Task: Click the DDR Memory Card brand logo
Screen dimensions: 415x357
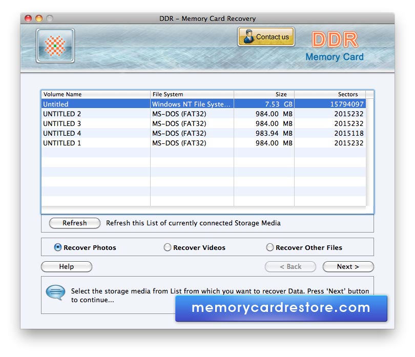Action: (335, 46)
